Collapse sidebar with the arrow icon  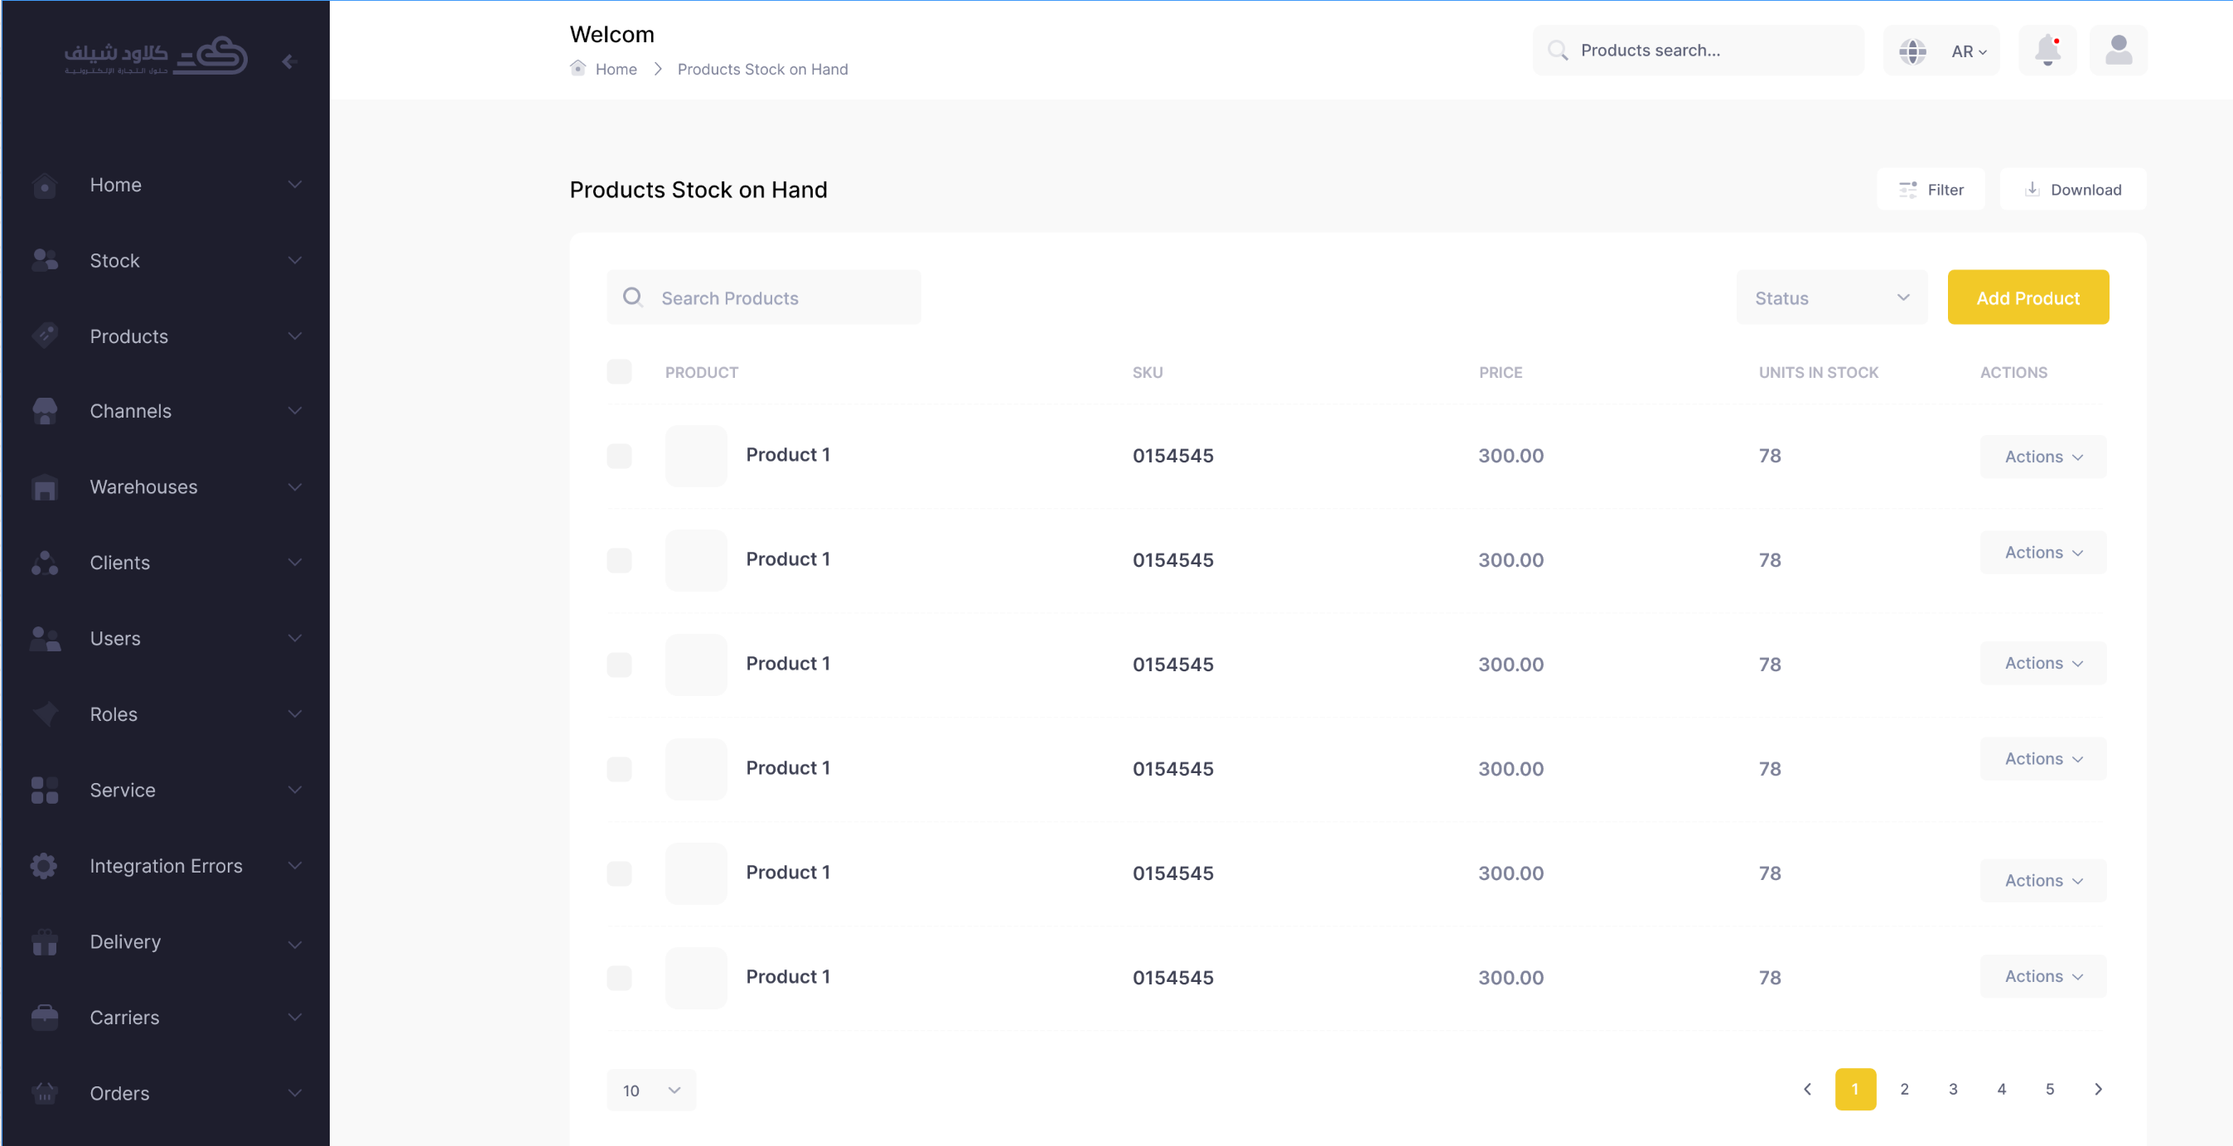click(x=289, y=60)
